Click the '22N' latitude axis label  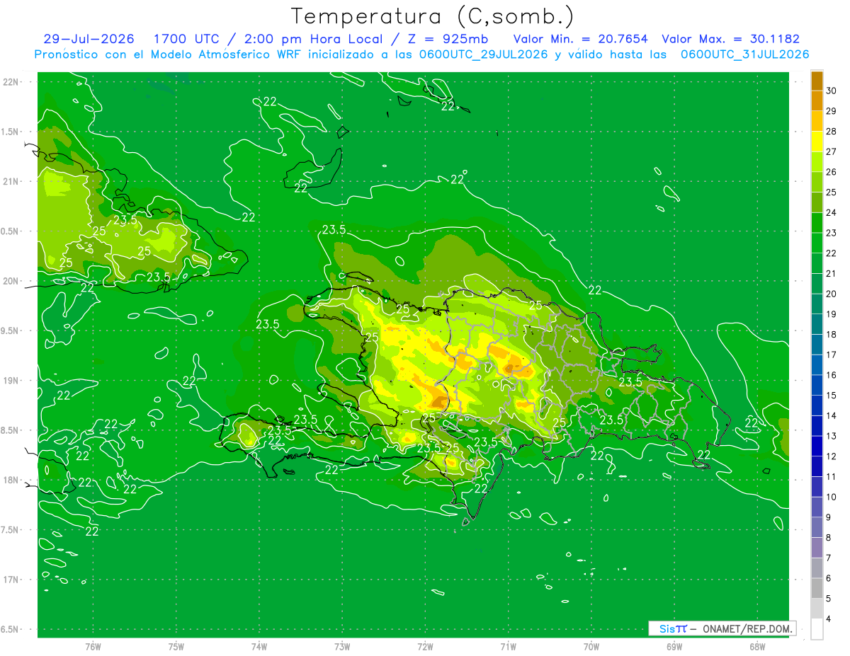(x=10, y=81)
